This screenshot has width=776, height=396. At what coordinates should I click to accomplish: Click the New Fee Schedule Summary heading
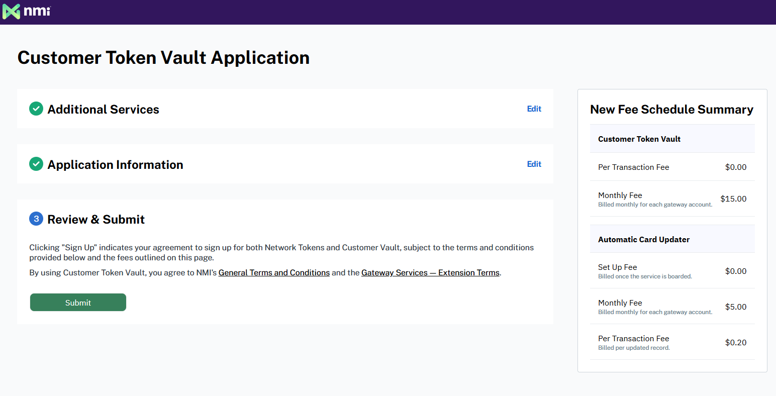pos(671,109)
